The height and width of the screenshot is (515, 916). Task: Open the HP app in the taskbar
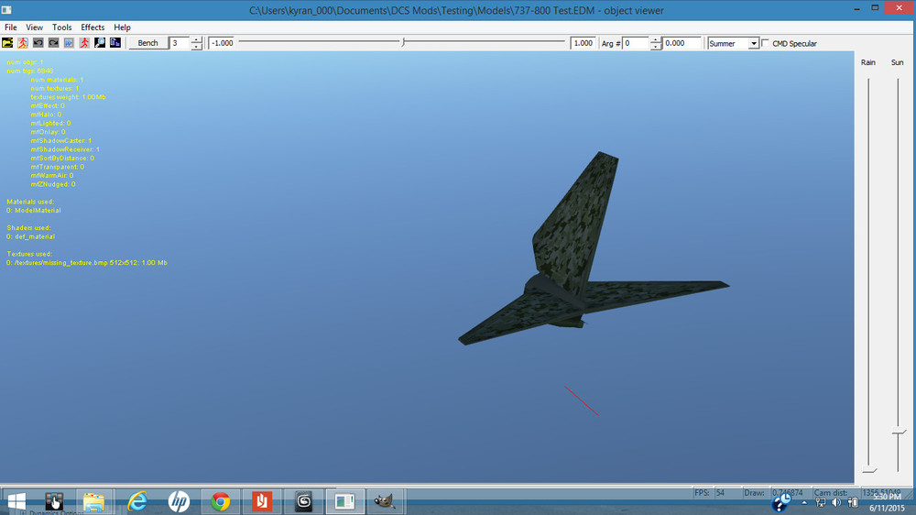[179, 501]
